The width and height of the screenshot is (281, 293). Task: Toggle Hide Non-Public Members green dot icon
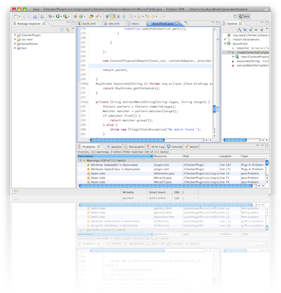256,30
